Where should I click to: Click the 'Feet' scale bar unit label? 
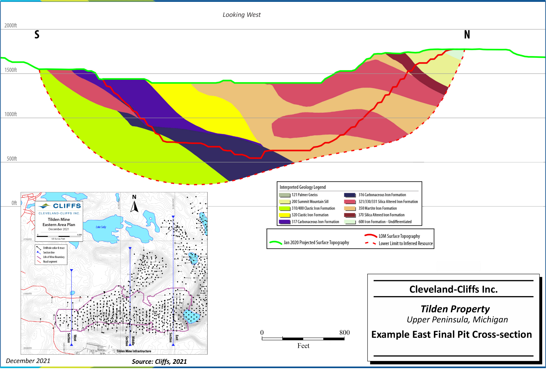tap(303, 346)
